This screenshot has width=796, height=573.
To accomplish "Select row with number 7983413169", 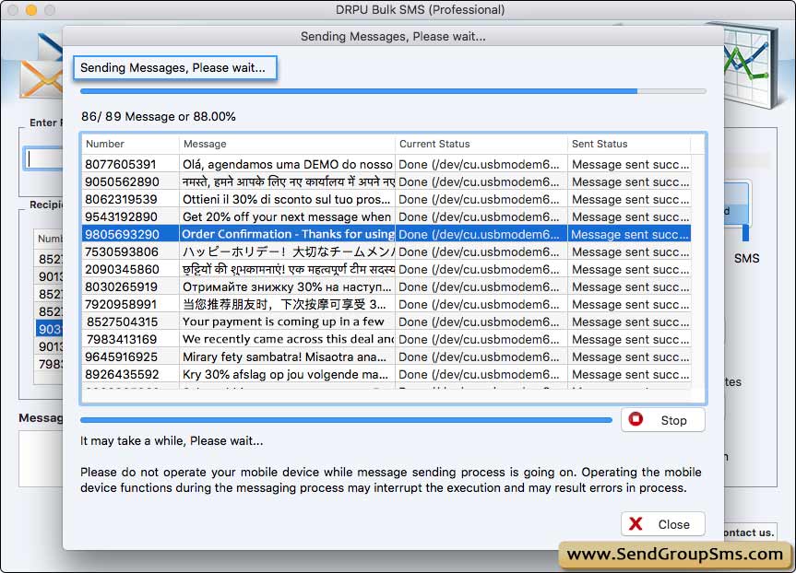I will (386, 339).
